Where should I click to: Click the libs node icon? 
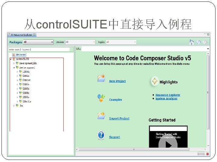[17, 105]
